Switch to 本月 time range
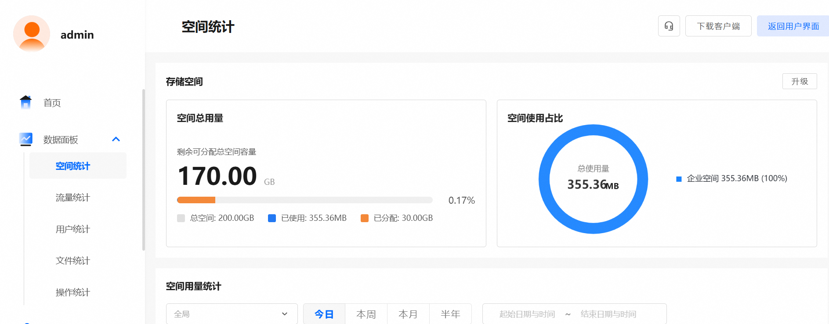The height and width of the screenshot is (324, 829). [408, 314]
